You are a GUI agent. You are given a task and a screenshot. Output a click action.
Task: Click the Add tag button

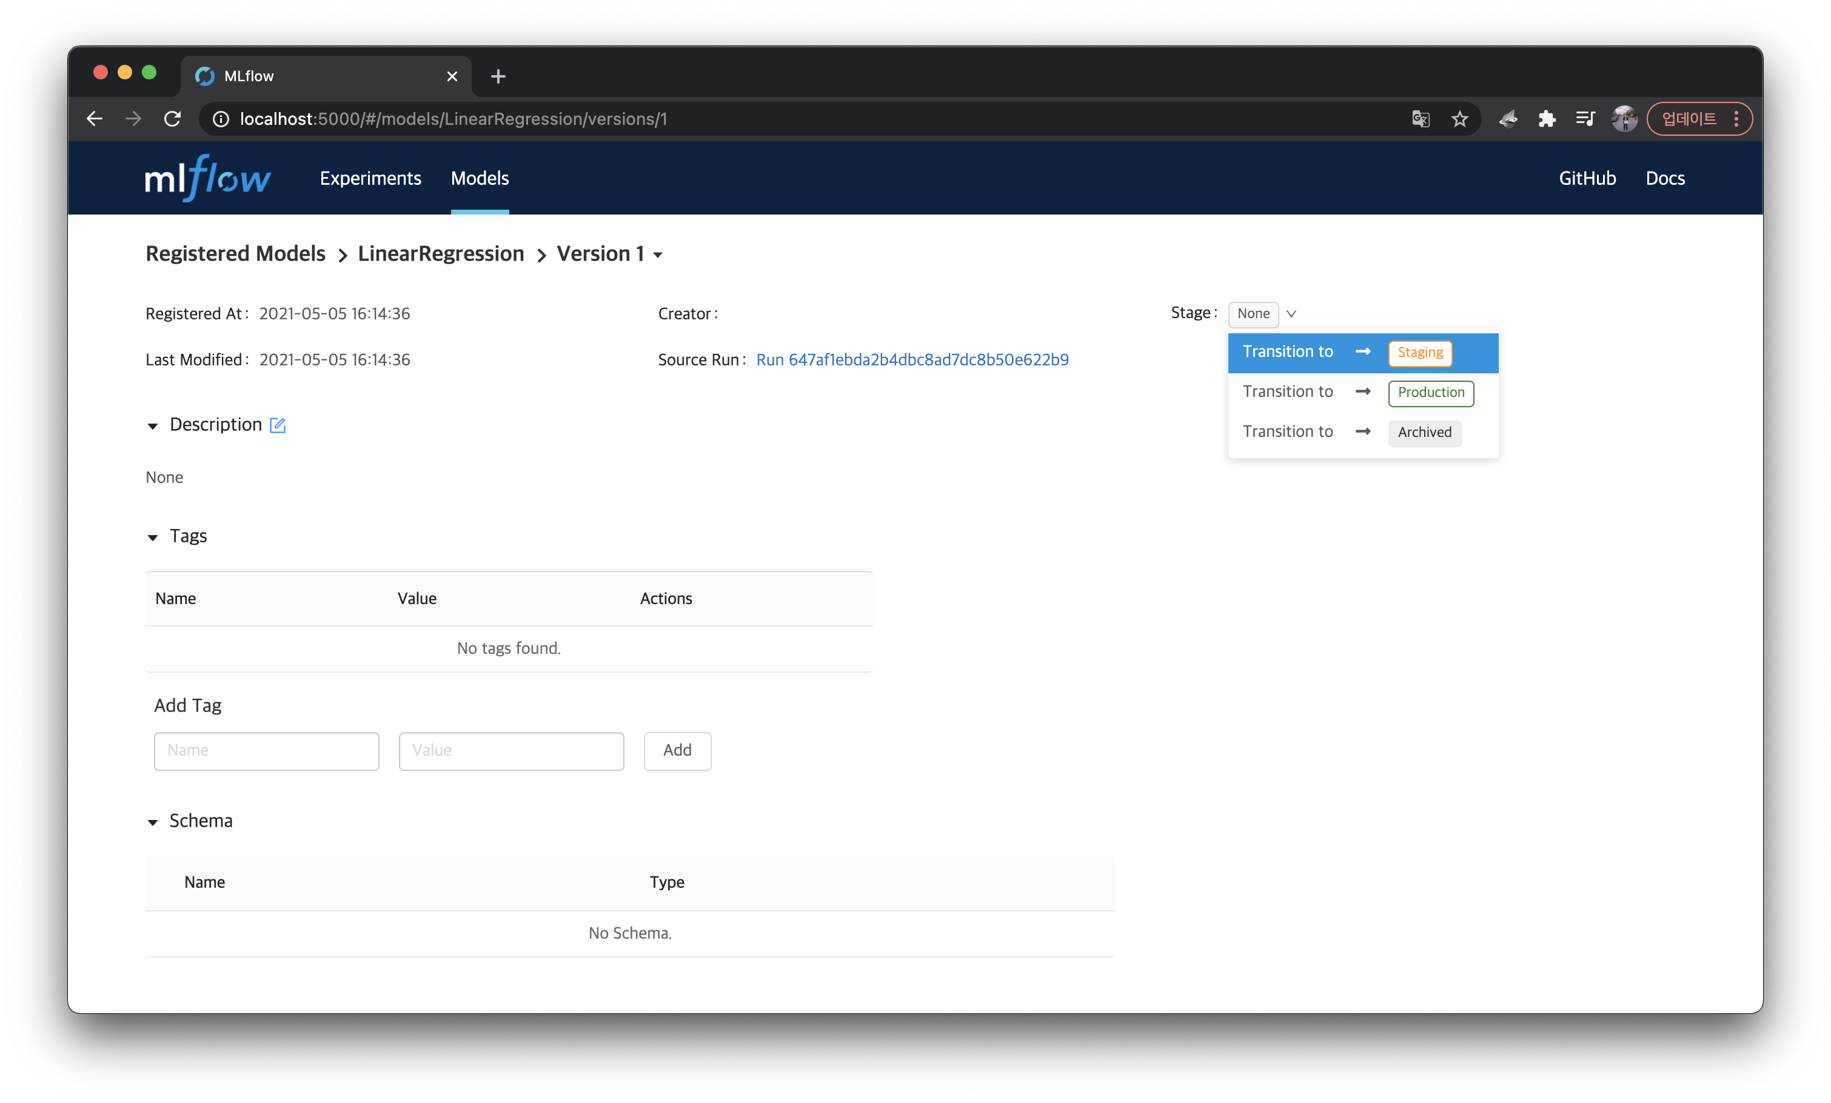676,750
